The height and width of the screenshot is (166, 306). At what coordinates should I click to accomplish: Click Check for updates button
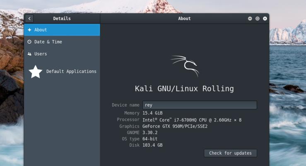(x=230, y=153)
